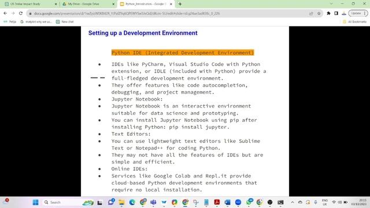This screenshot has height=208, width=370.
Task: Share this page using the address bar share icon
Action: tap(311, 13)
